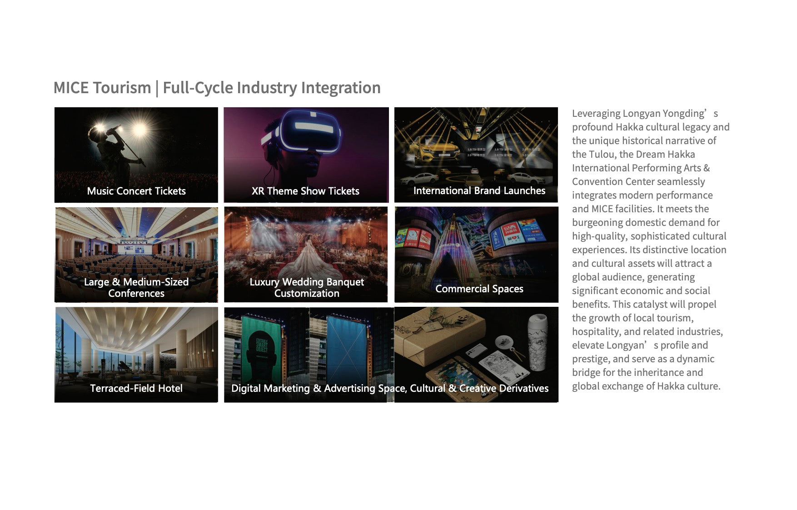Select the "Luxury Wedding Banquet Customization" caption

point(307,287)
